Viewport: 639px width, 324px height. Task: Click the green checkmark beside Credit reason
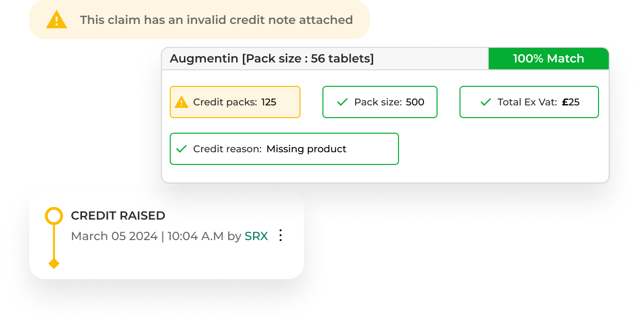(181, 149)
